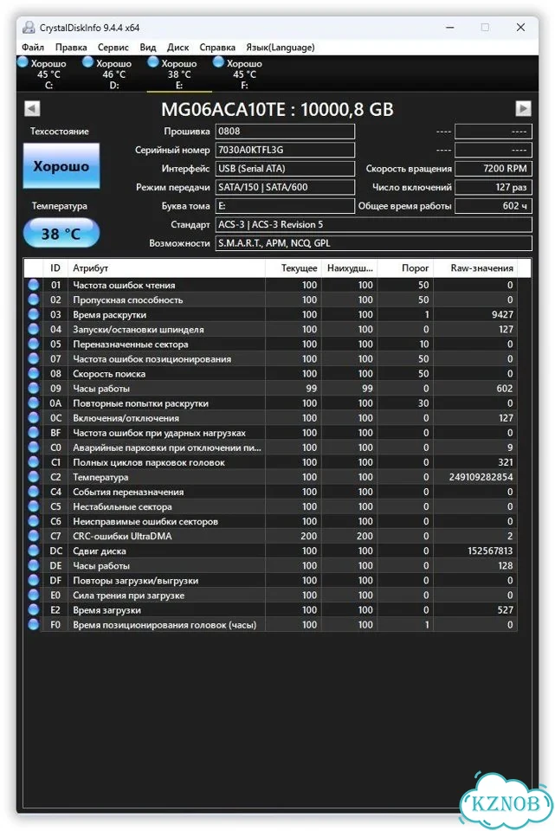Click the Хорошо health status button
555x831 pixels.
point(61,166)
